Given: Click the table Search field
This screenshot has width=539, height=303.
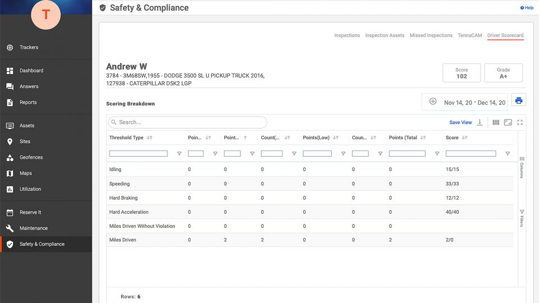Looking at the screenshot, I should [x=188, y=122].
